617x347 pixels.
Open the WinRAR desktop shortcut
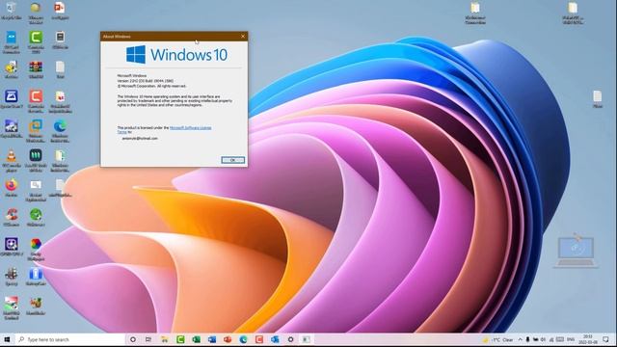click(x=36, y=70)
